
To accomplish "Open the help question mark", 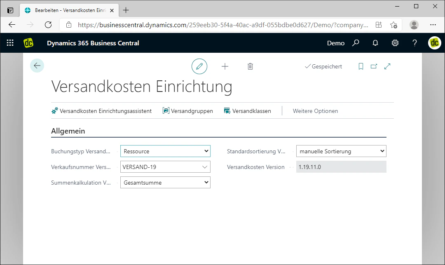I will 415,43.
